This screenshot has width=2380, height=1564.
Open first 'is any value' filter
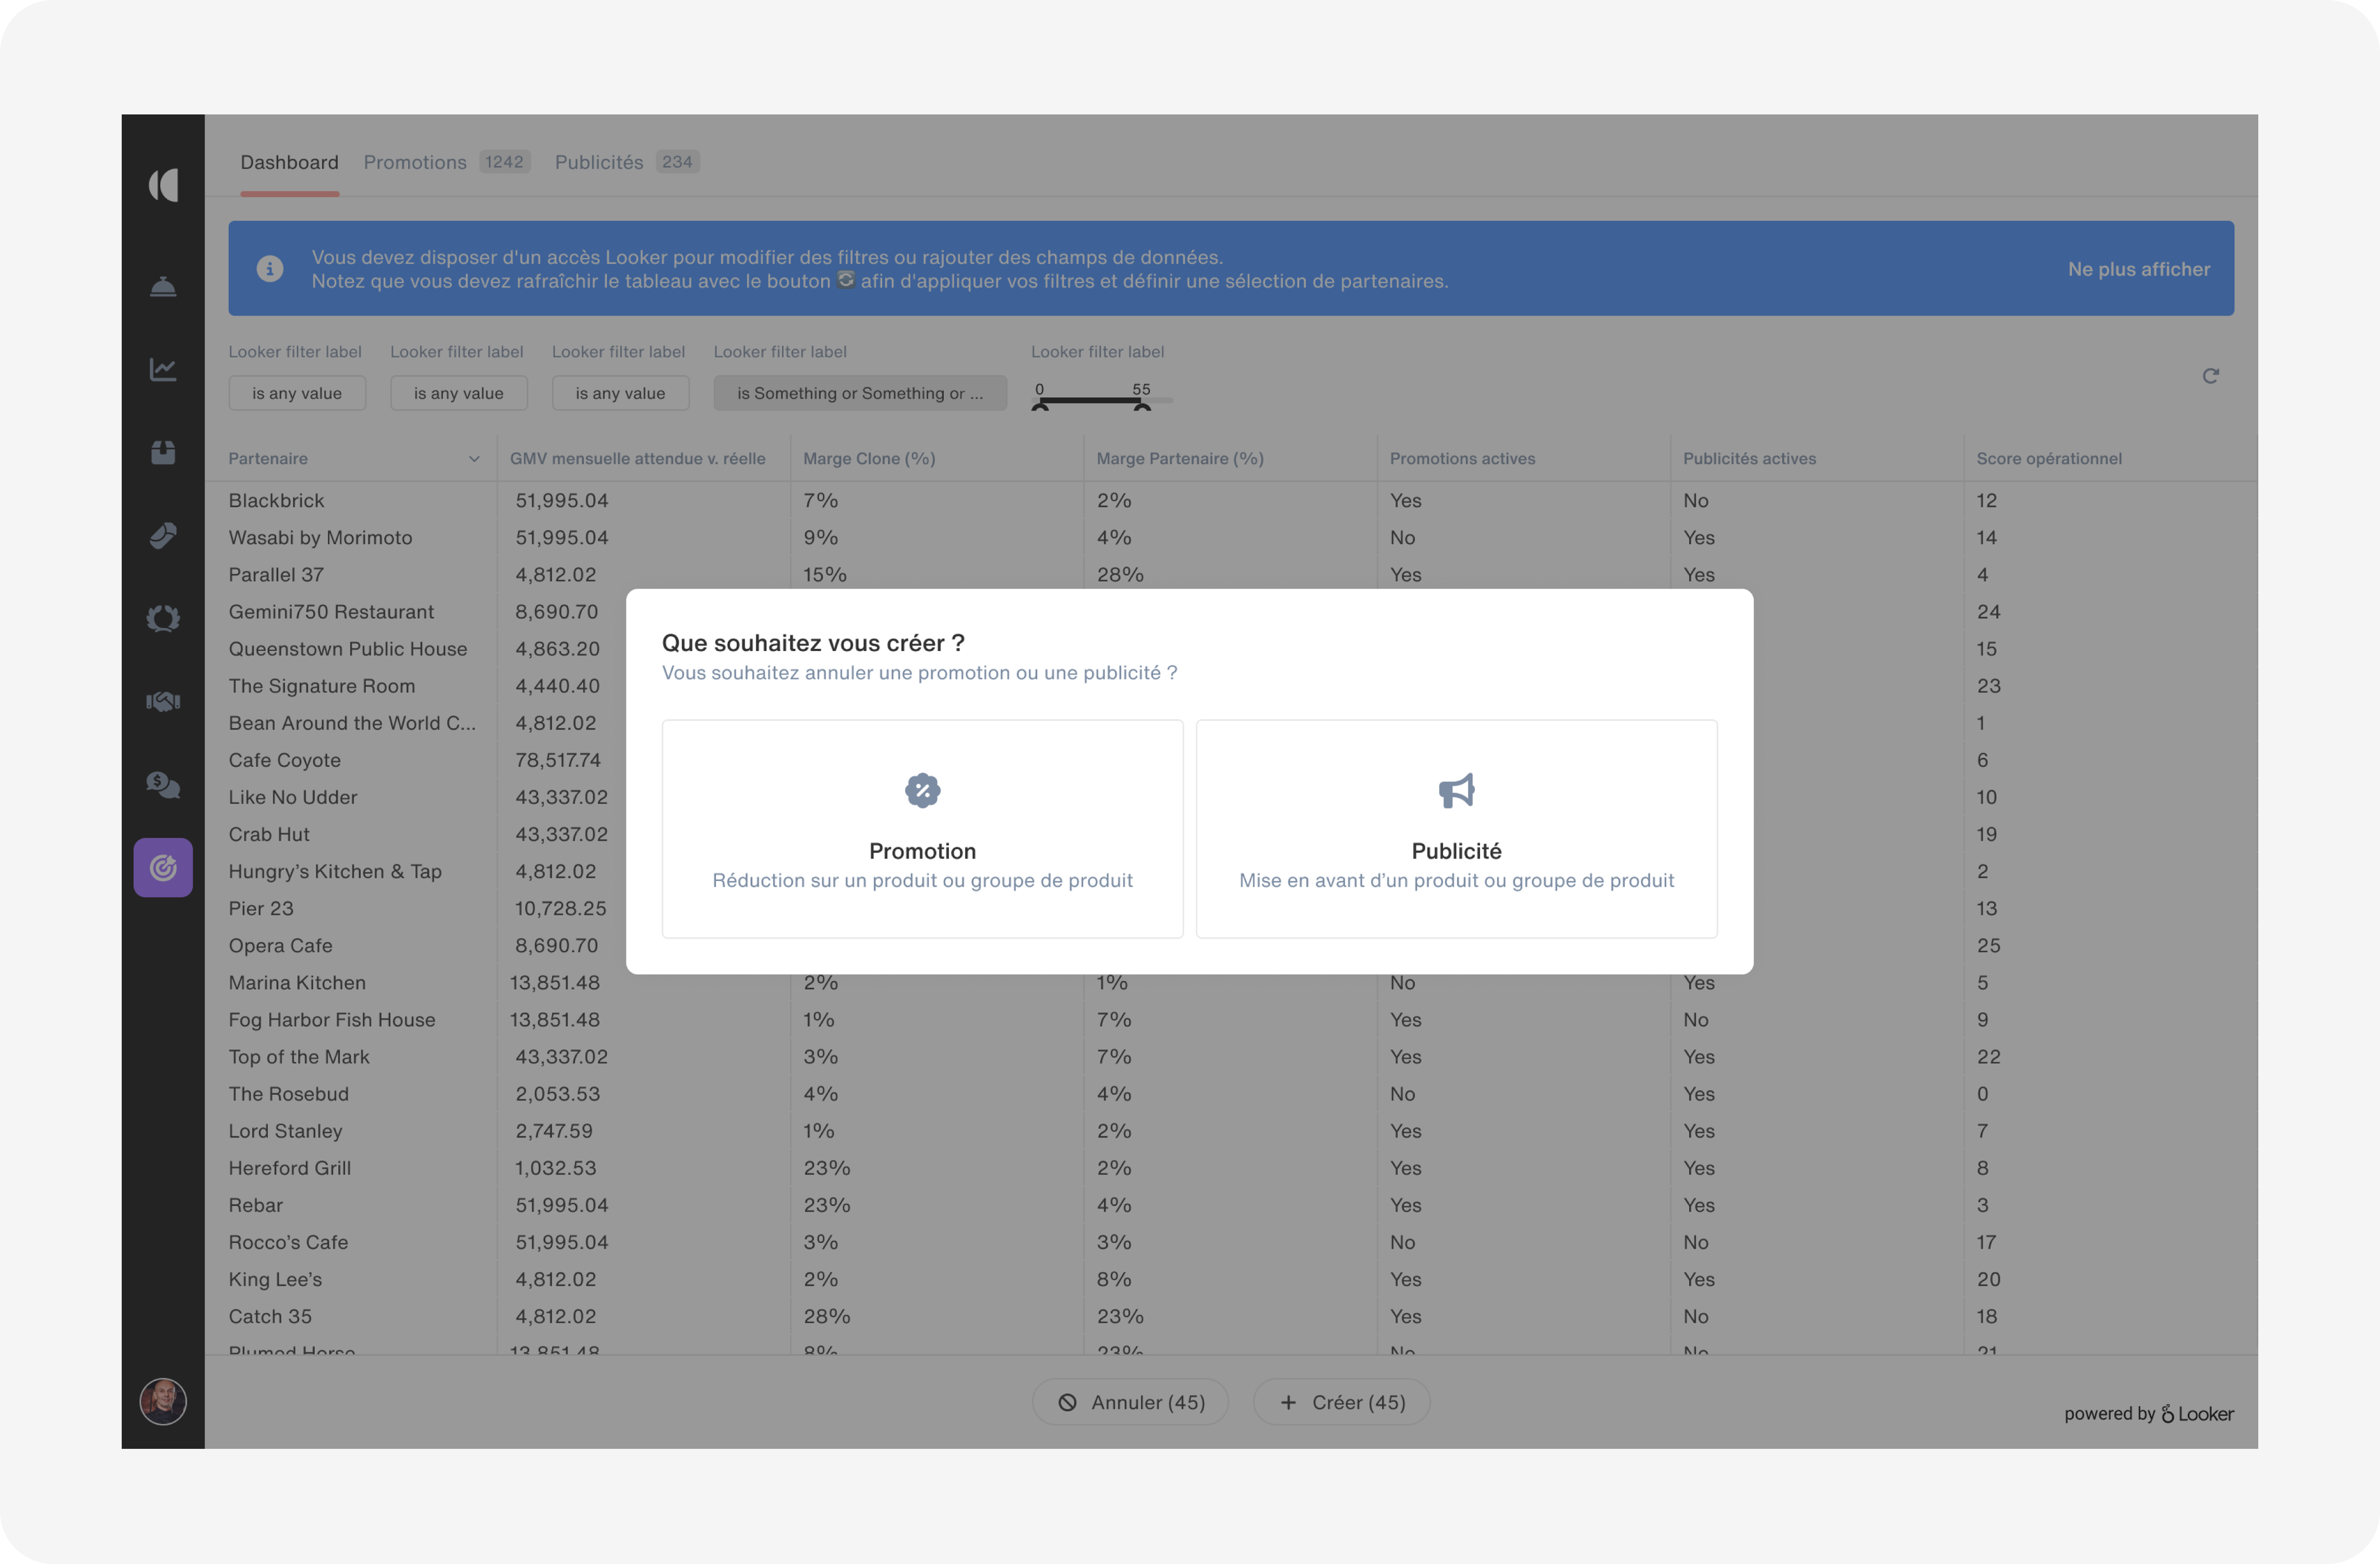click(x=297, y=393)
